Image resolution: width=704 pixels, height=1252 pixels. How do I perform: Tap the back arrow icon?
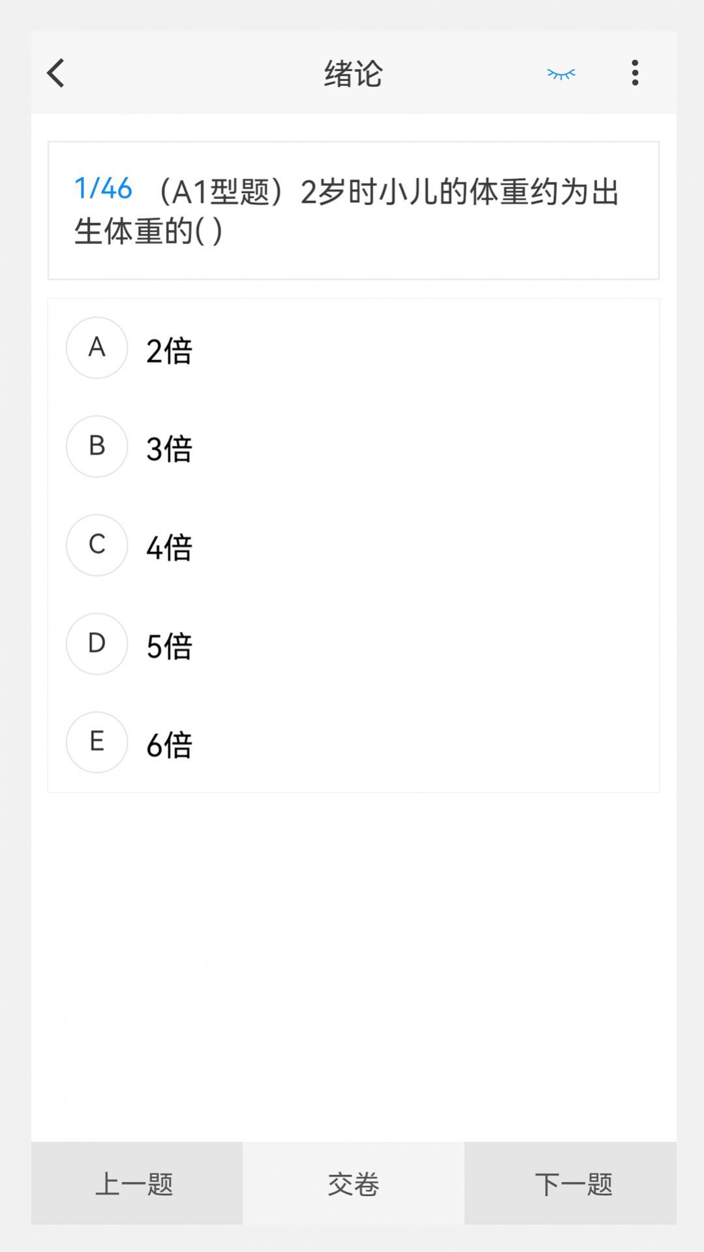56,73
